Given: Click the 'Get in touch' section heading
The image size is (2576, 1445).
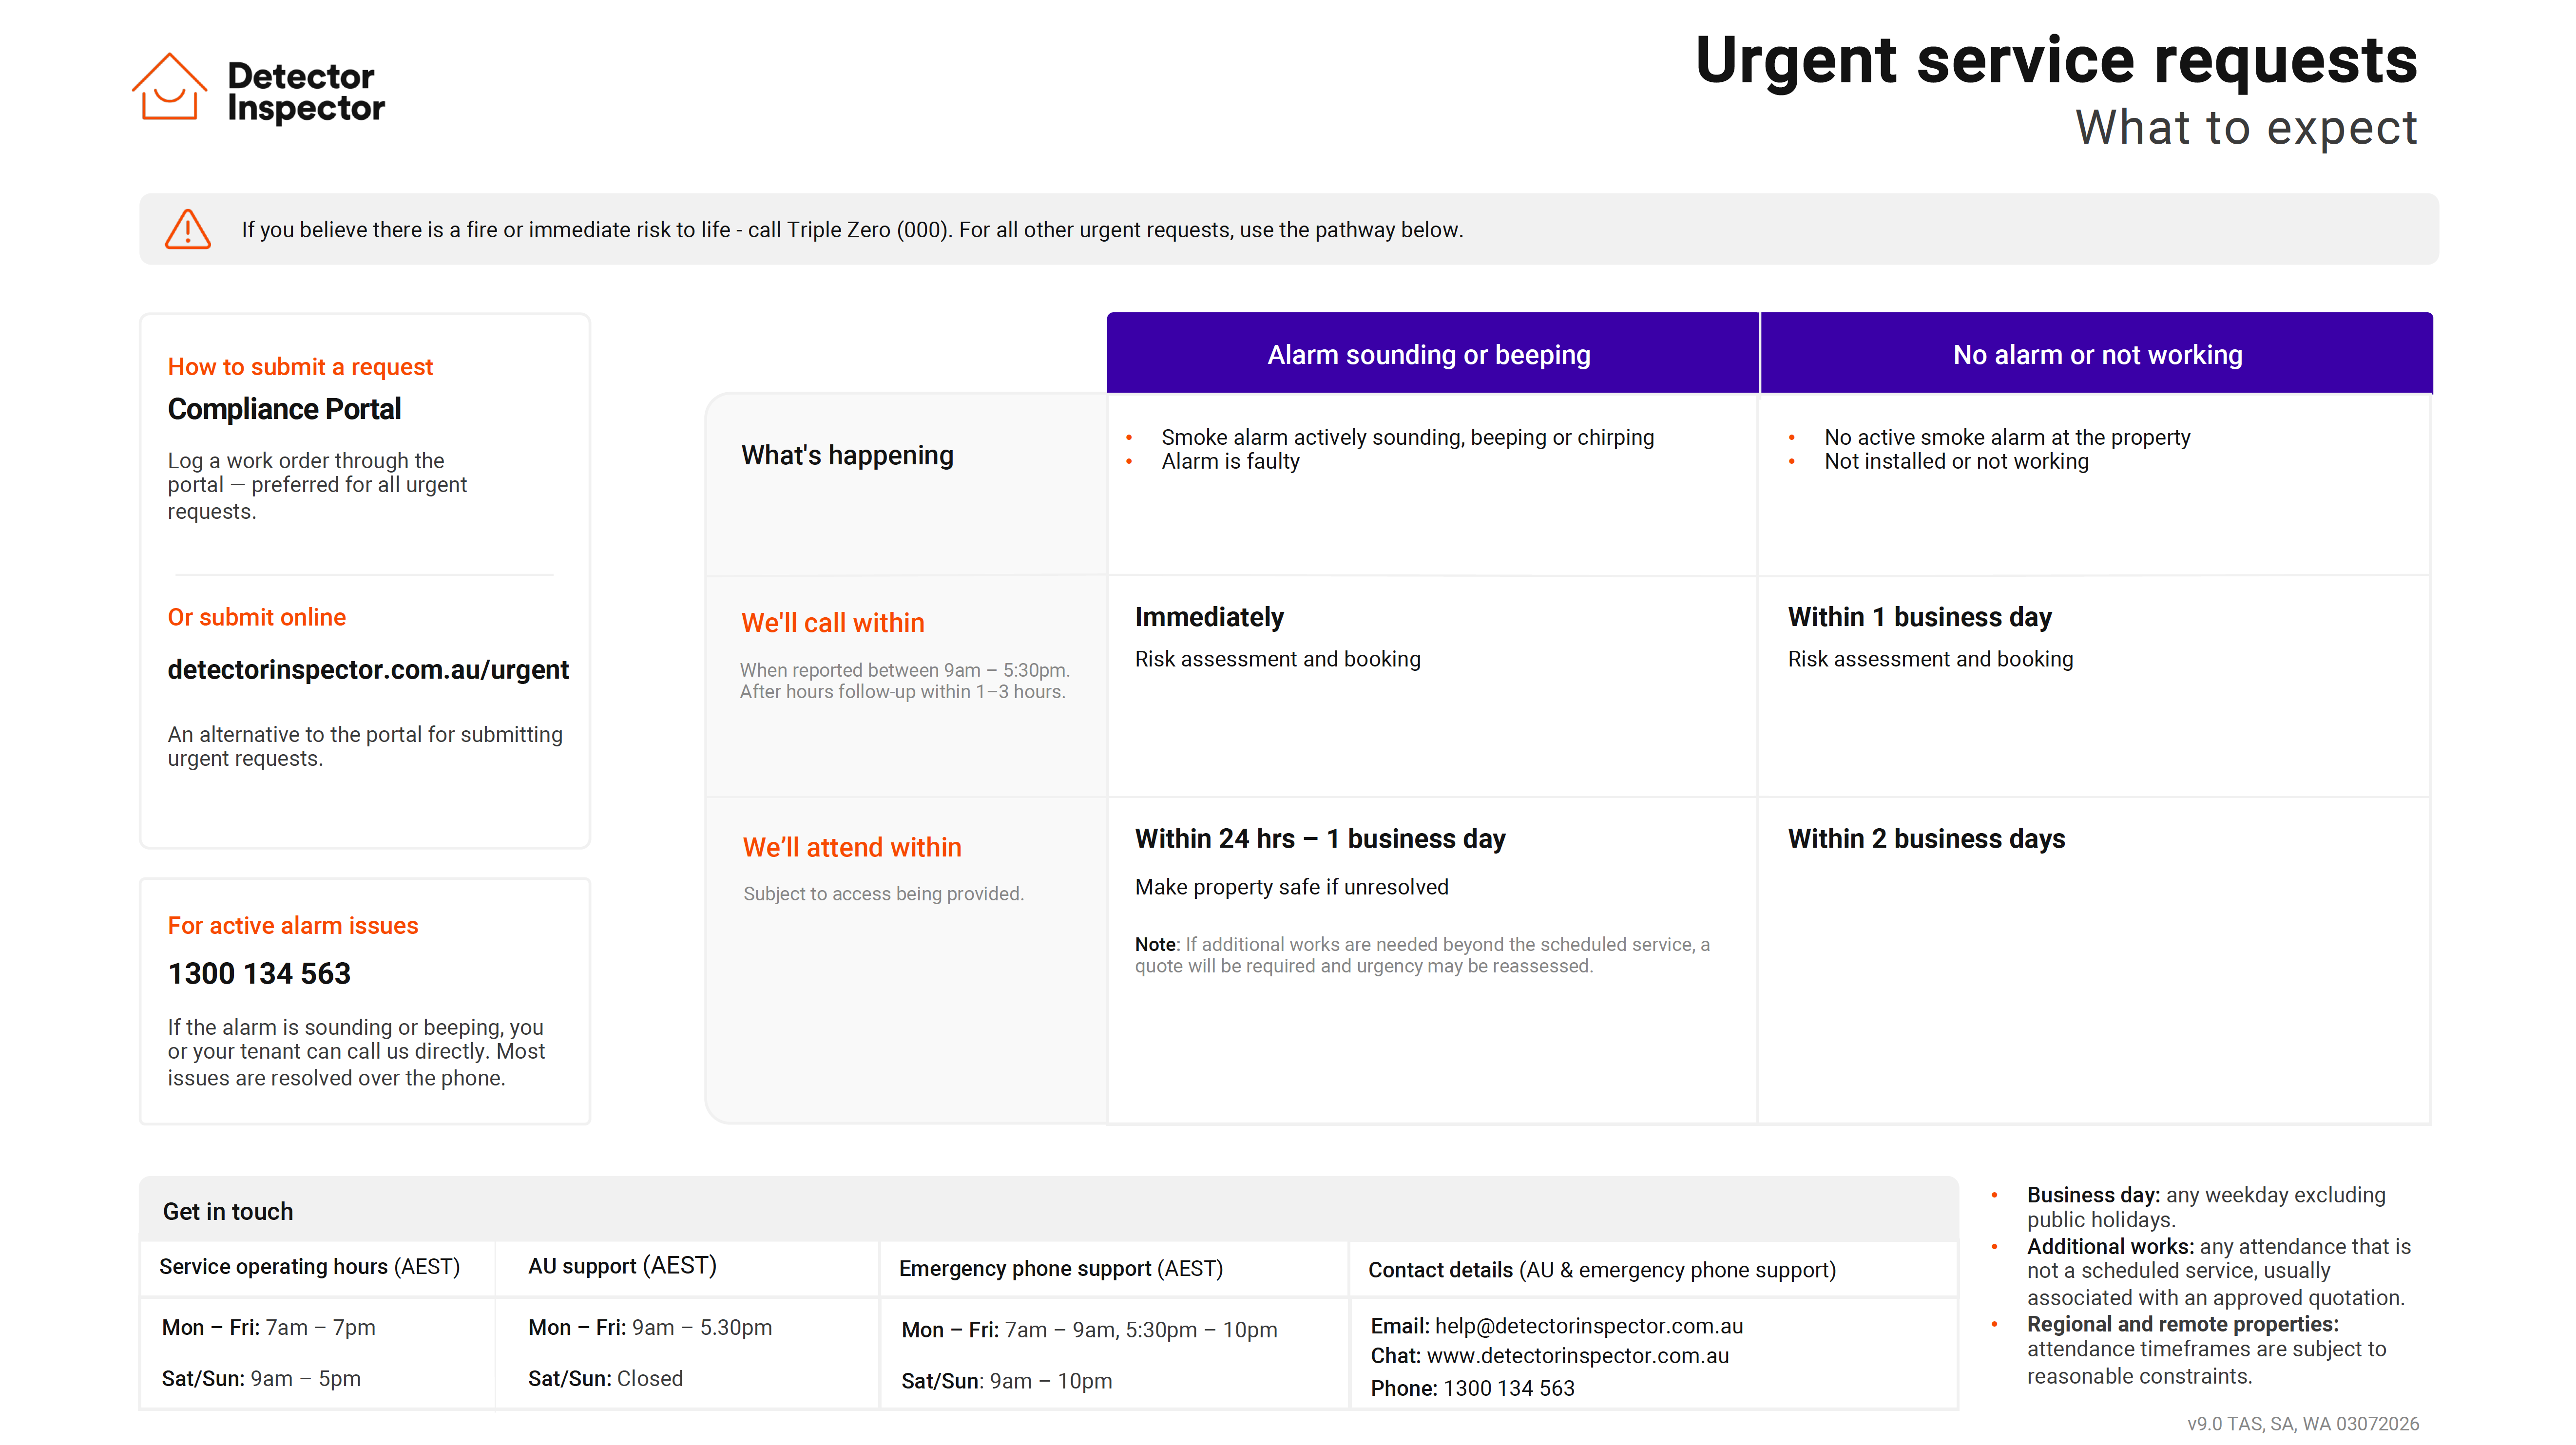Looking at the screenshot, I should [x=228, y=1211].
